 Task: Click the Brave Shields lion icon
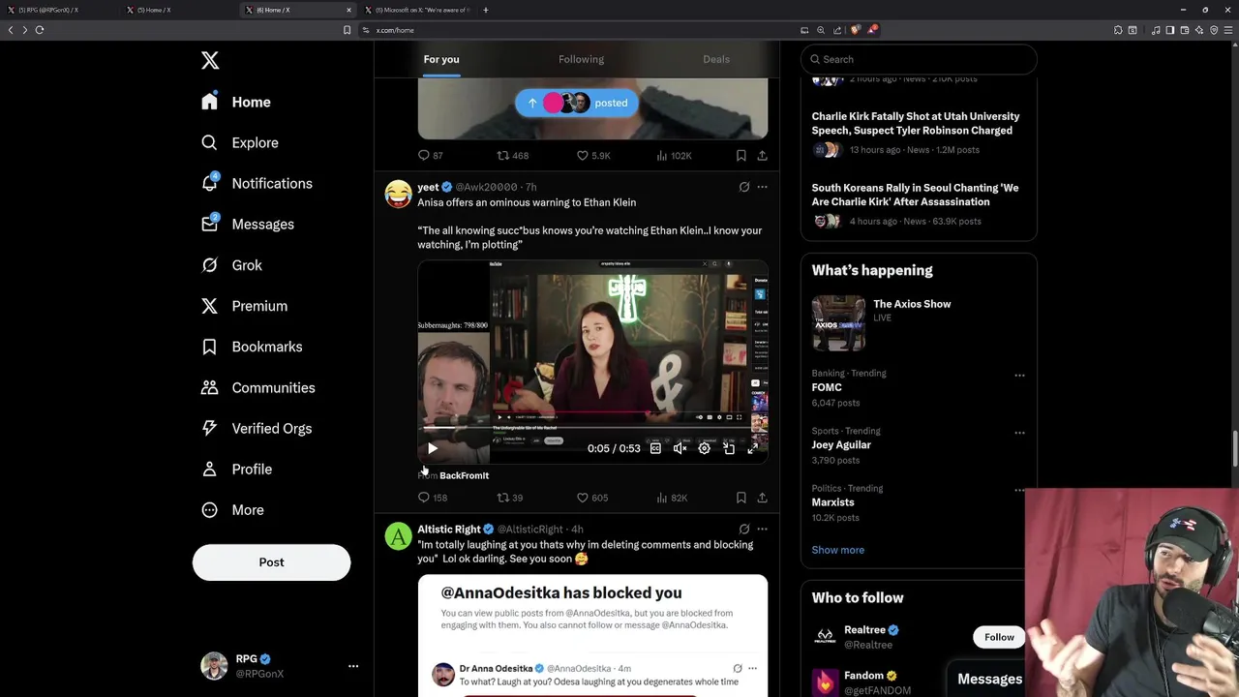tap(855, 30)
